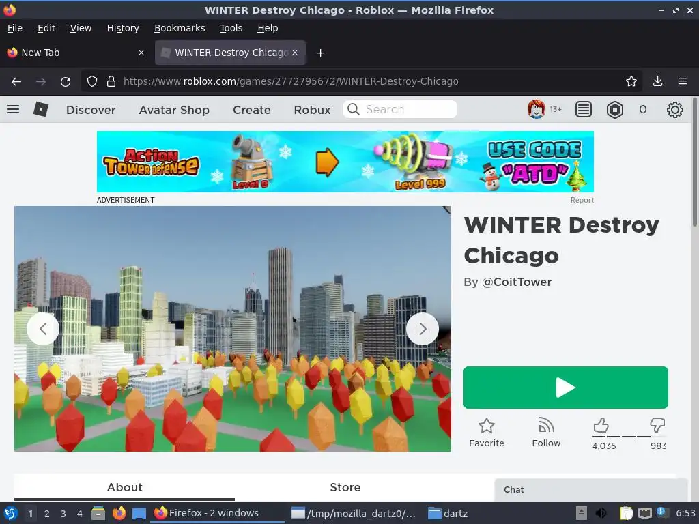Close the WINTER Destroy Chicago tab

point(295,53)
